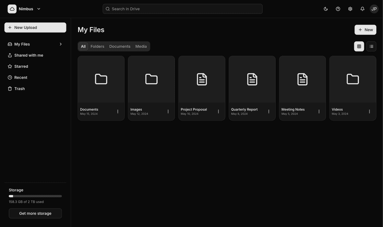383x227 pixels.
Task: Click the 158.3 GB of 2 TB used text
Action: click(26, 202)
